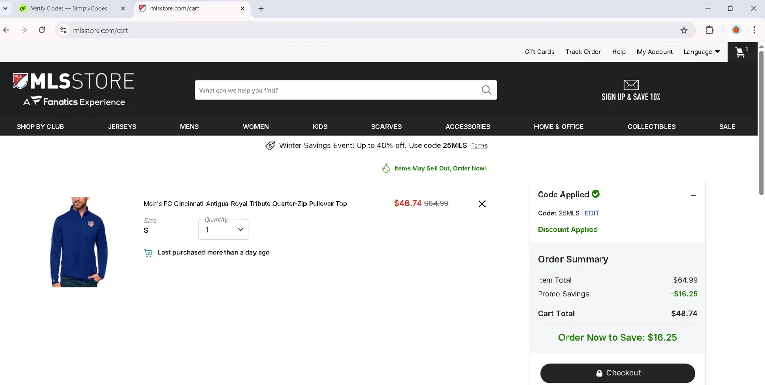Screen dimensions: 765x385
Task: Click the browser back arrow
Action: click(6, 30)
